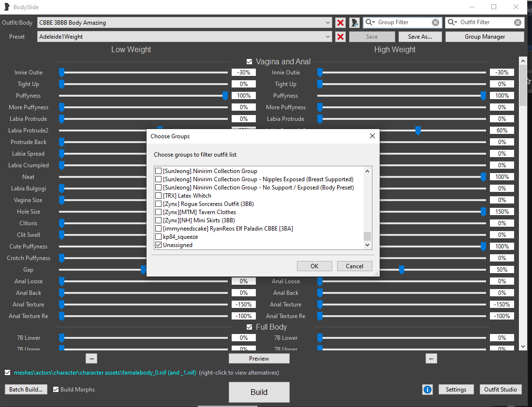Click the refresh outfits icon next to Group Filter

click(x=355, y=23)
